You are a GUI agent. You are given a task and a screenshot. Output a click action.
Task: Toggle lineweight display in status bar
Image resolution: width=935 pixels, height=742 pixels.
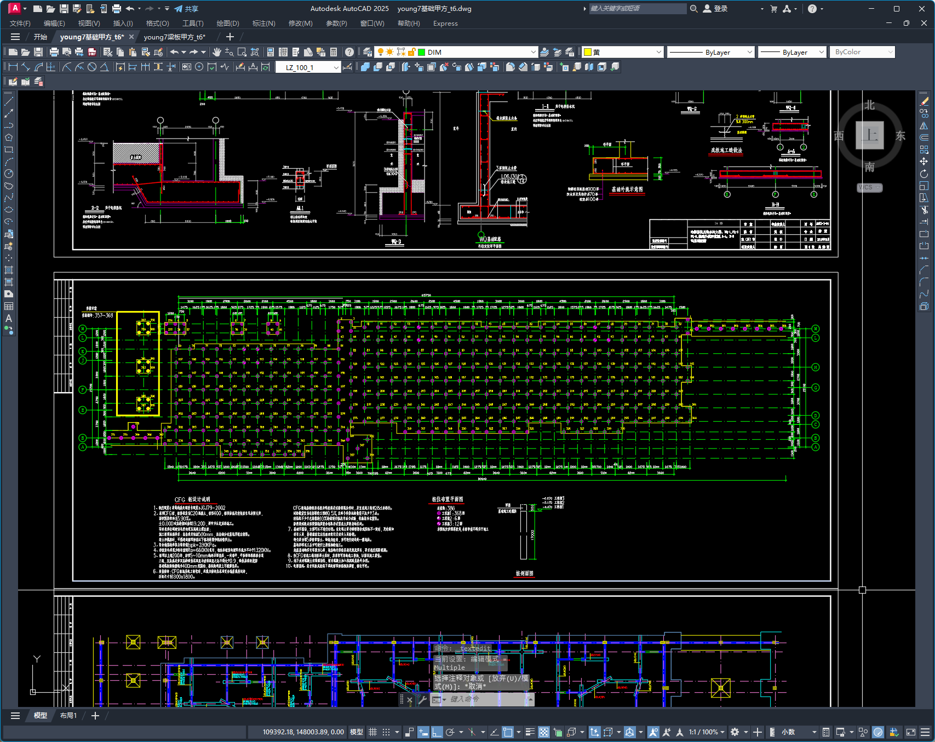click(530, 732)
